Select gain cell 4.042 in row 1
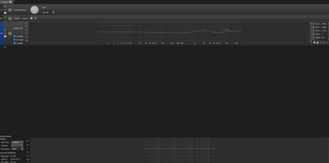 tap(324, 24)
